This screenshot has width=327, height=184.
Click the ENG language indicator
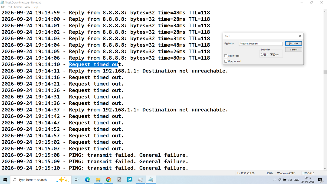(x=296, y=180)
